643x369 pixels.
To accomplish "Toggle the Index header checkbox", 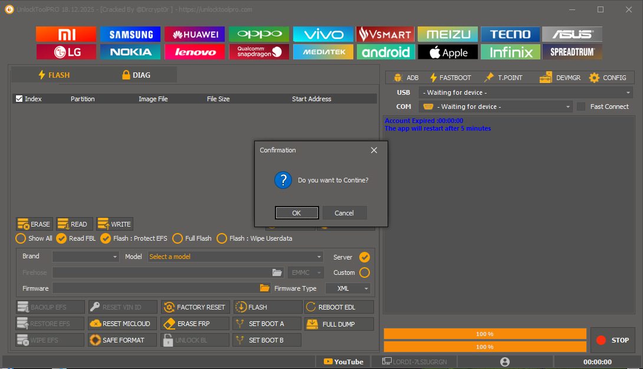I will click(x=19, y=99).
